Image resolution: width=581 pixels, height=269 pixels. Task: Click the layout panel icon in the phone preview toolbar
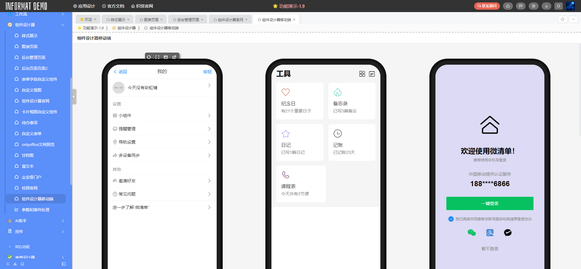(x=166, y=57)
